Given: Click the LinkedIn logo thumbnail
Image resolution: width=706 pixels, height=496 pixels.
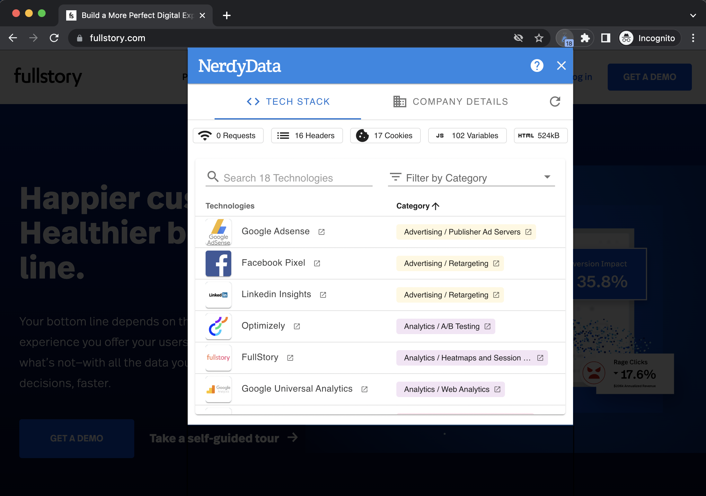Looking at the screenshot, I should coord(218,295).
